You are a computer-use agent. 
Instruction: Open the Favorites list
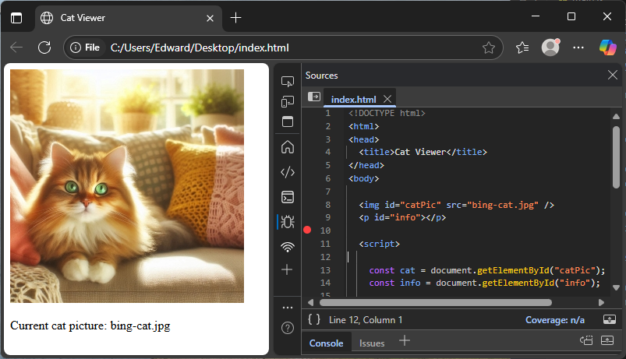(x=522, y=48)
